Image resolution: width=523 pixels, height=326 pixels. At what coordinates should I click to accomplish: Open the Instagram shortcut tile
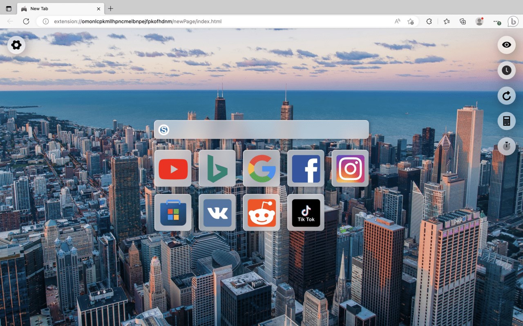coord(350,168)
